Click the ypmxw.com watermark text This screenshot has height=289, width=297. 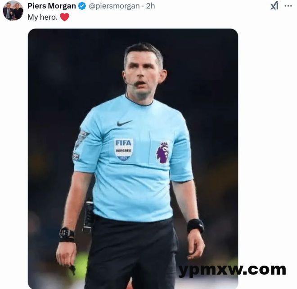pyautogui.click(x=232, y=270)
